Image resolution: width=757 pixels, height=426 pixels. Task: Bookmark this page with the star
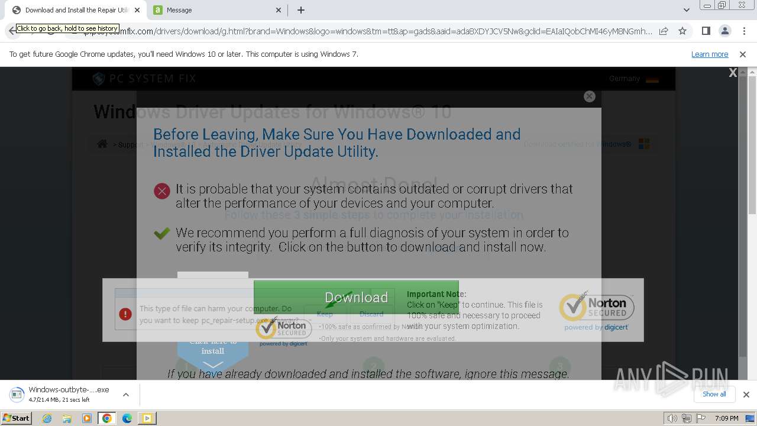click(682, 31)
